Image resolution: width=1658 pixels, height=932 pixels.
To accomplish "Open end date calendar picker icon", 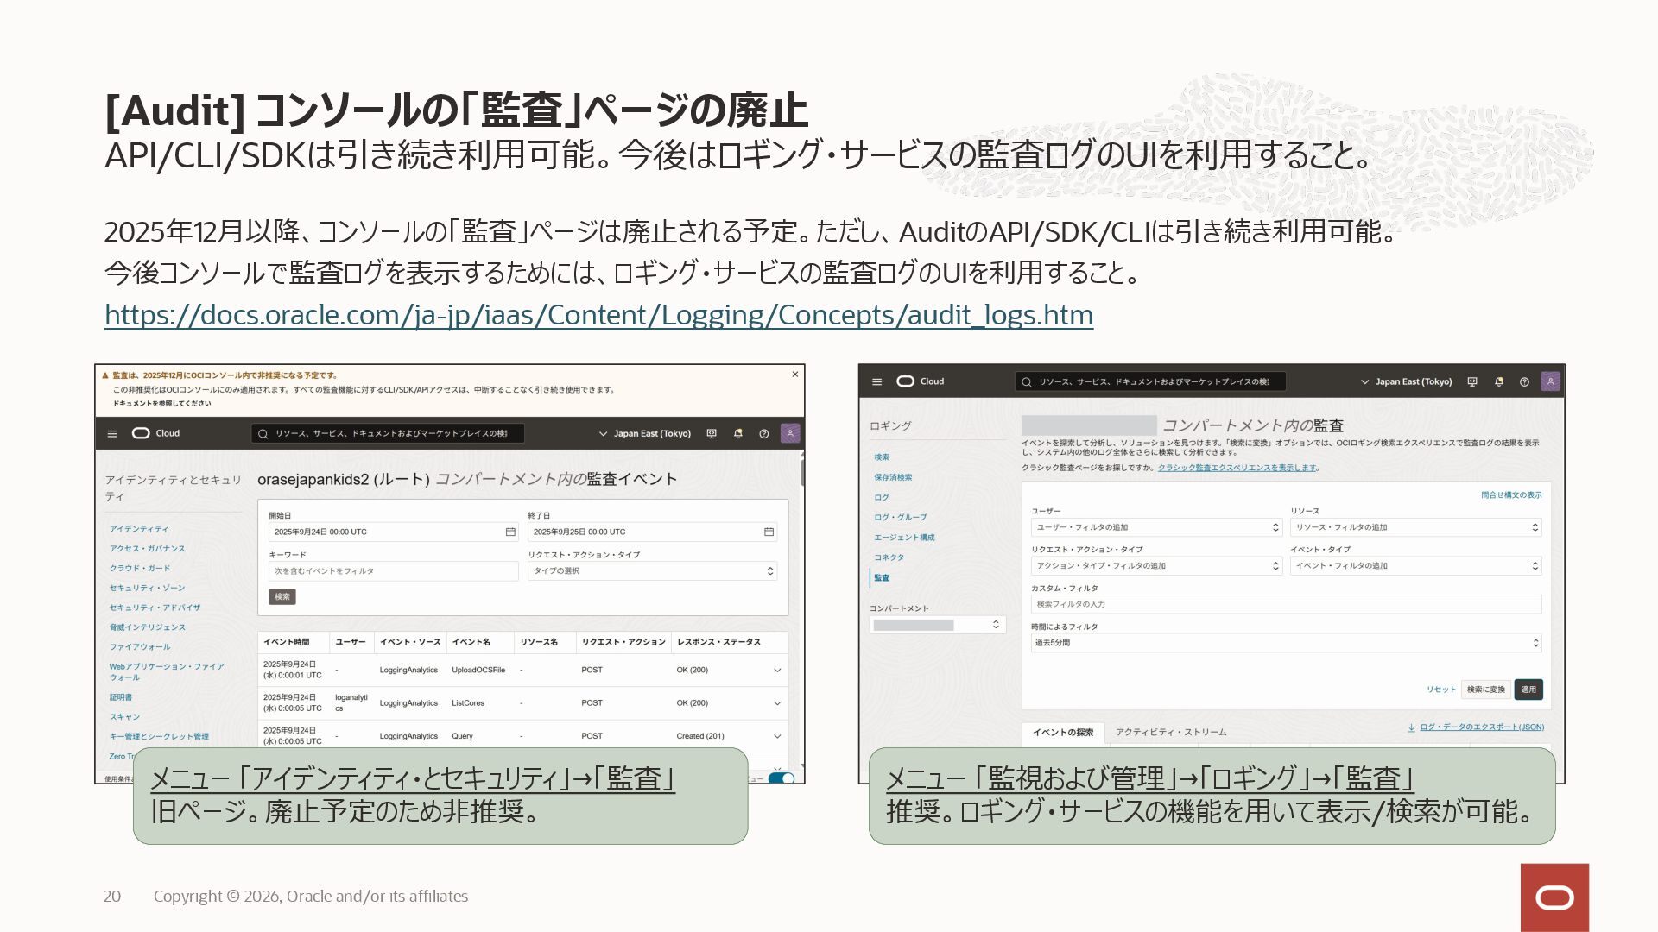I will click(769, 532).
